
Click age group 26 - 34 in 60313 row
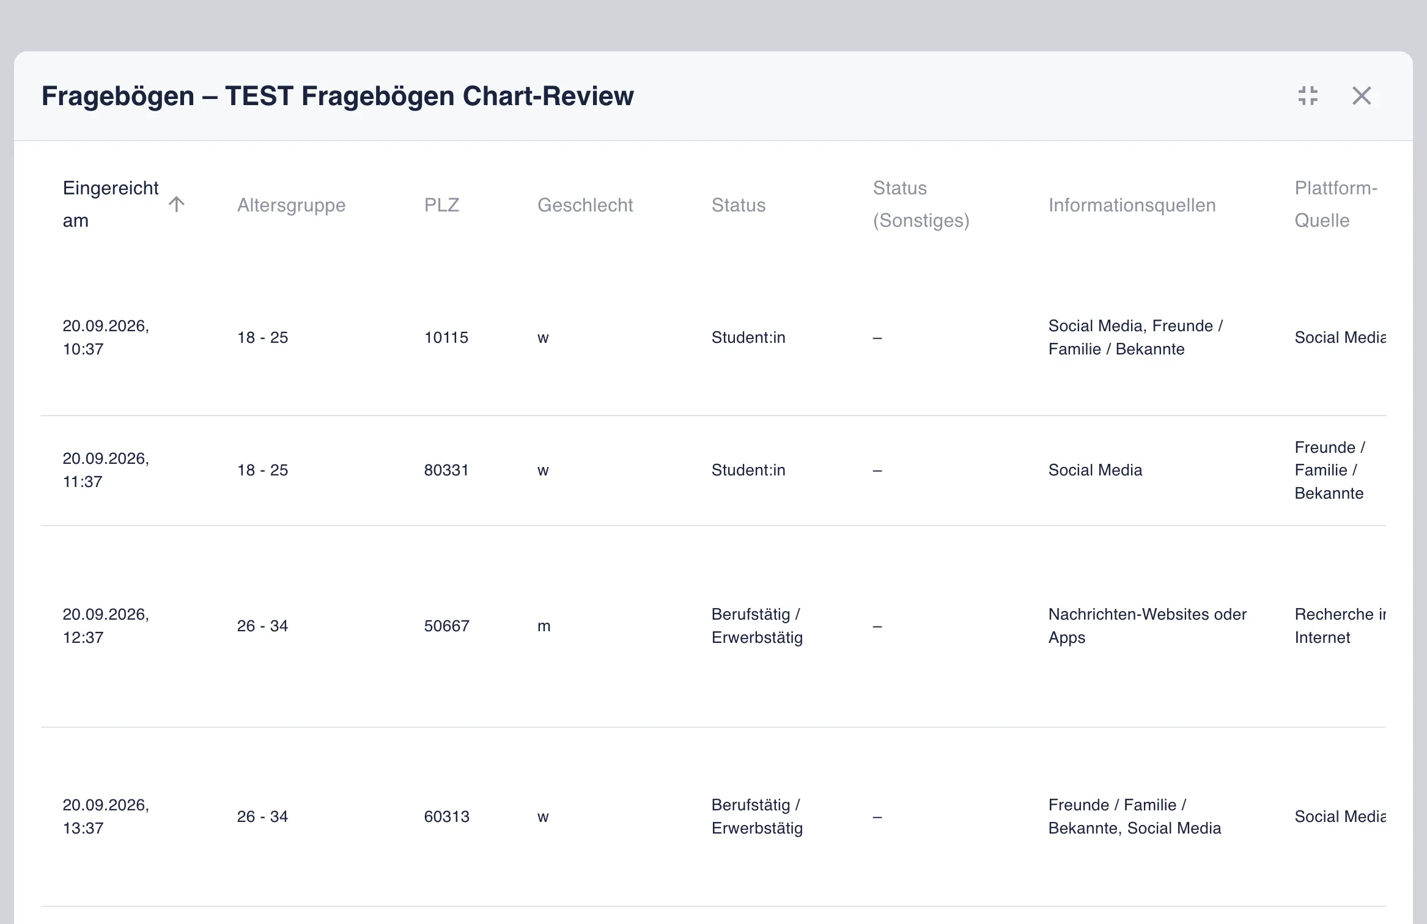coord(262,816)
